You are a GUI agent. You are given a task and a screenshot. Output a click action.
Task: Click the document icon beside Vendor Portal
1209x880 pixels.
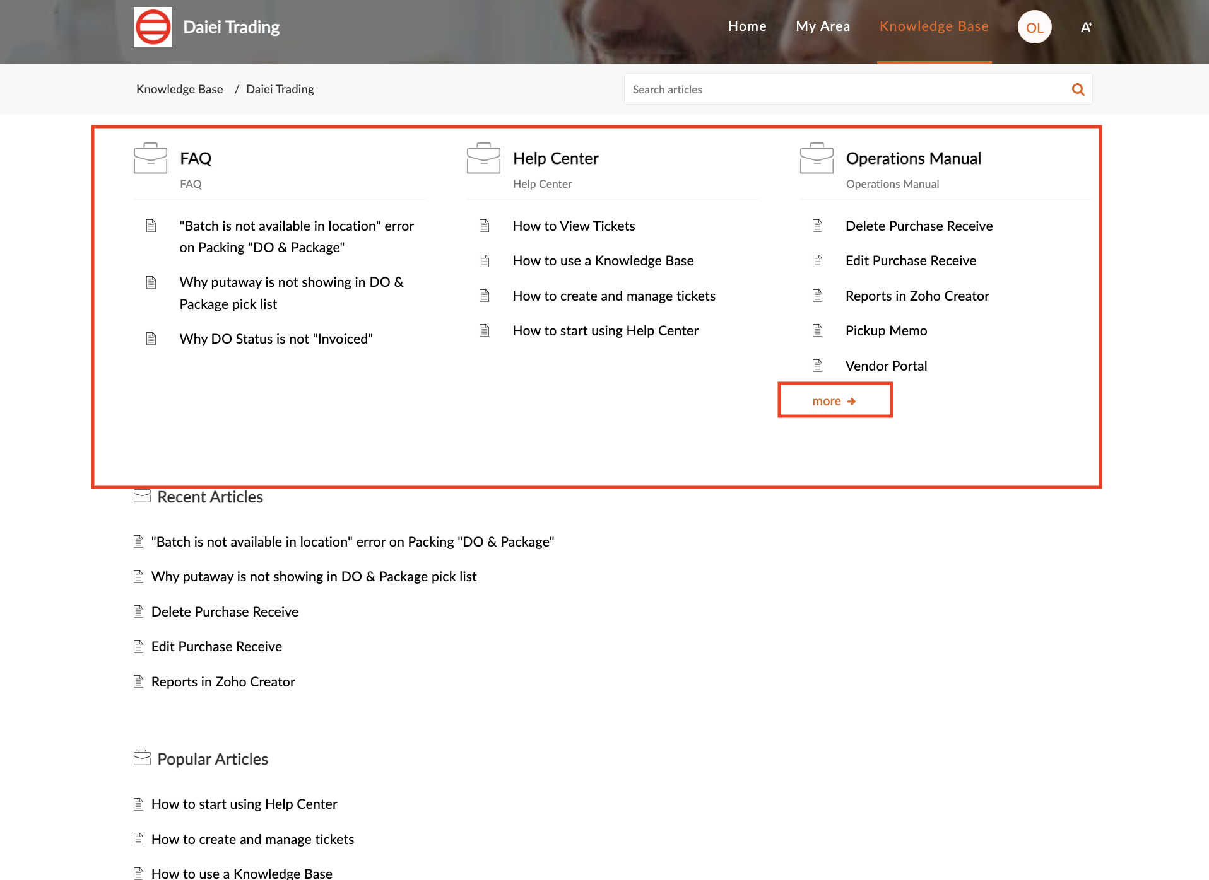tap(817, 366)
